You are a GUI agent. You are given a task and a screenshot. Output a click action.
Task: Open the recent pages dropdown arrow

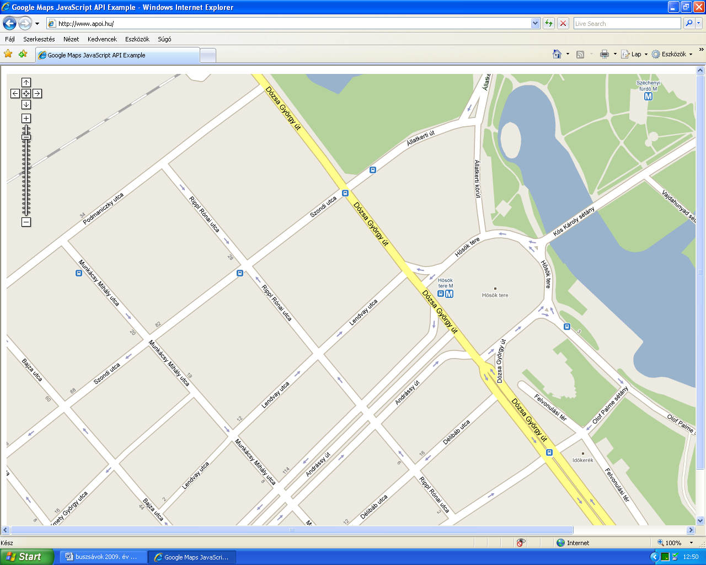[37, 24]
